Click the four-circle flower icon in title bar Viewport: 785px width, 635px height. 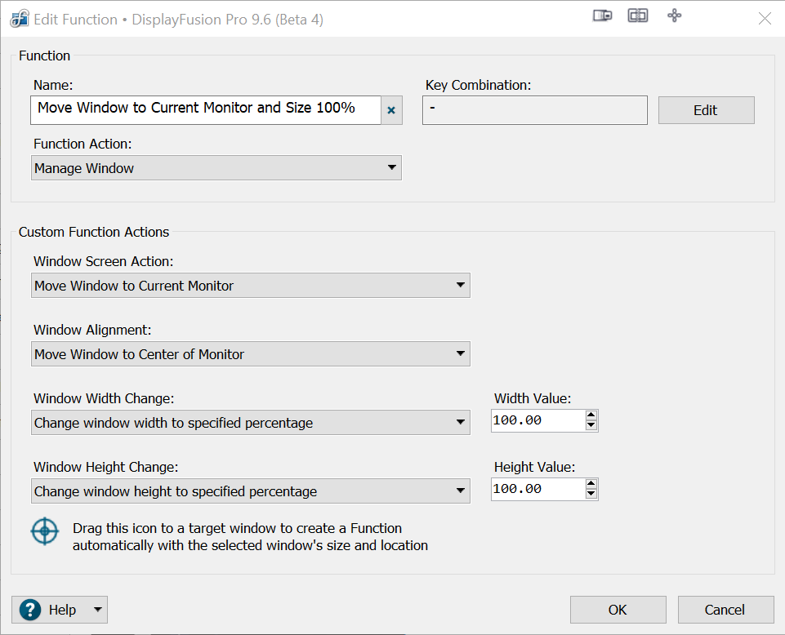(675, 16)
